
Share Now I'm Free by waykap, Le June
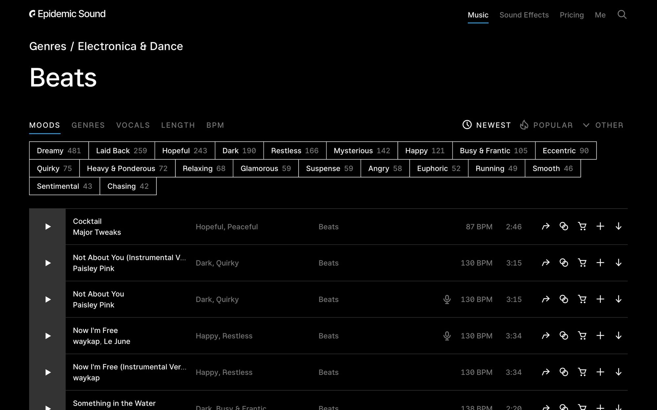point(546,336)
